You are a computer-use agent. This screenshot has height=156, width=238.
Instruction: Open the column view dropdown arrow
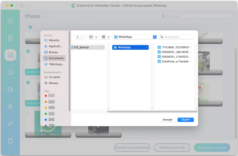coord(96,37)
